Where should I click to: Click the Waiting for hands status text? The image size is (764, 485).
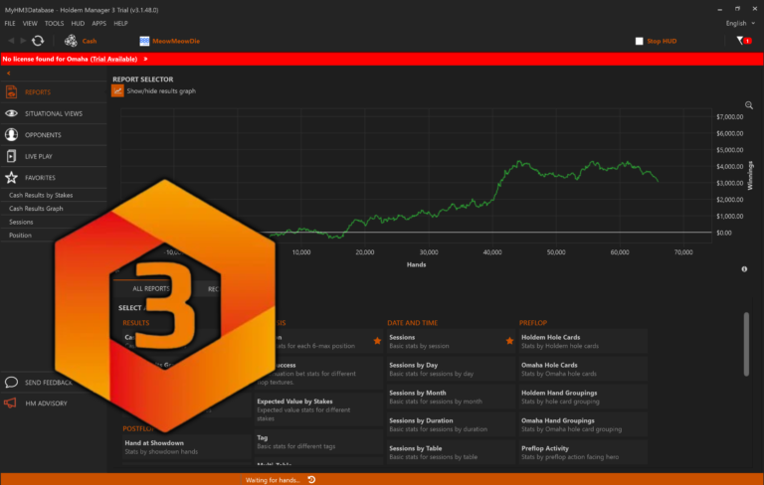click(x=273, y=480)
